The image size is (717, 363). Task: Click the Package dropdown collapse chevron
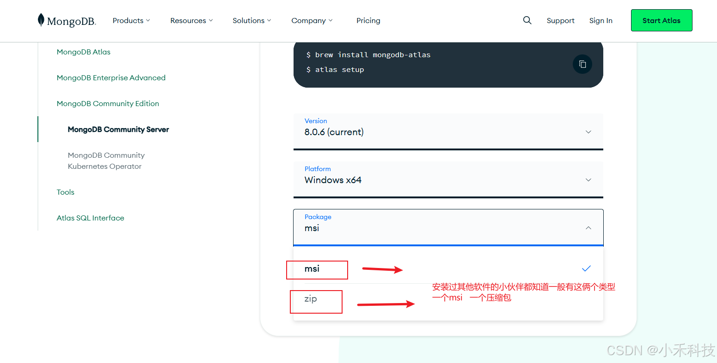588,227
